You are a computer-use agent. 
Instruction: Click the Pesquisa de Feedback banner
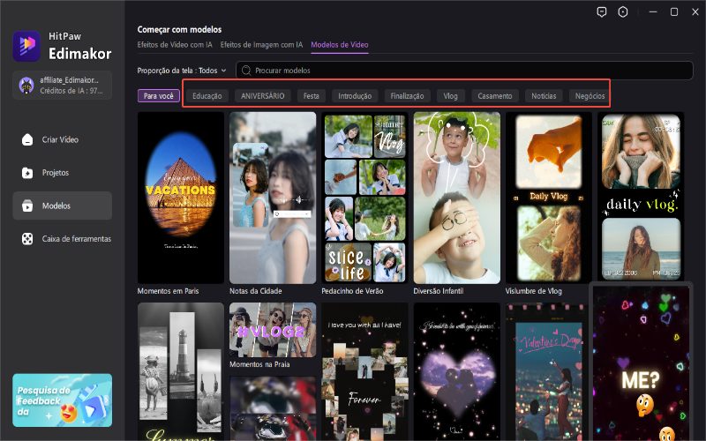pos(62,400)
